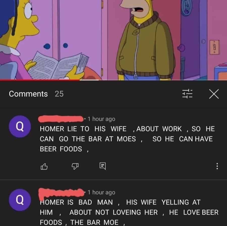This screenshot has height=226, width=227.
Task: Tap the first commenter's purple Q avatar
Action: [20, 126]
